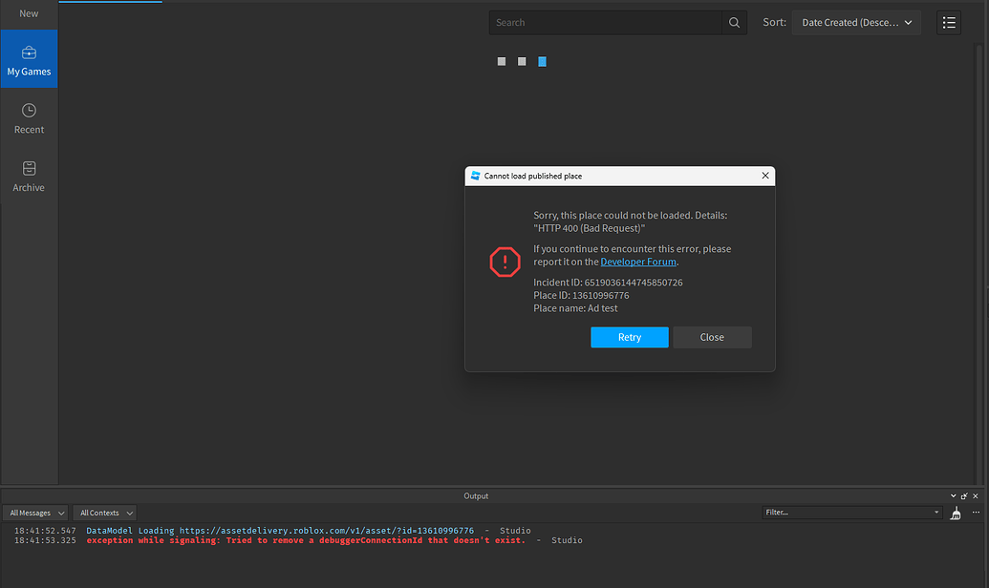Open the Archive tab

29,176
